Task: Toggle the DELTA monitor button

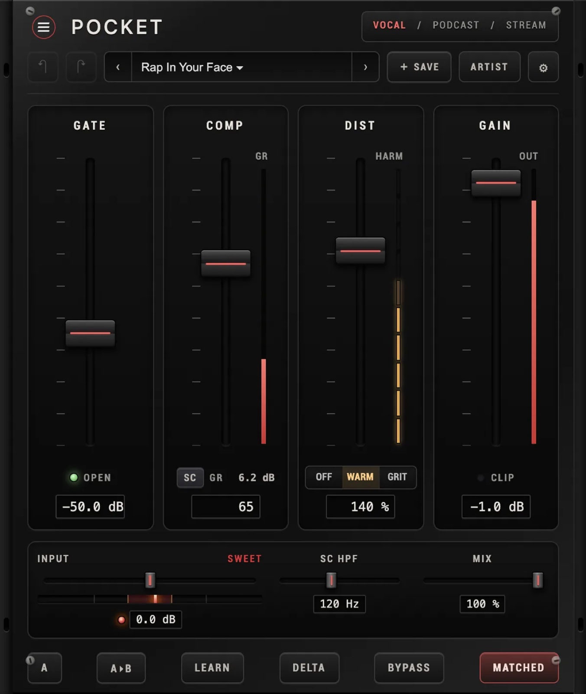Action: tap(309, 668)
